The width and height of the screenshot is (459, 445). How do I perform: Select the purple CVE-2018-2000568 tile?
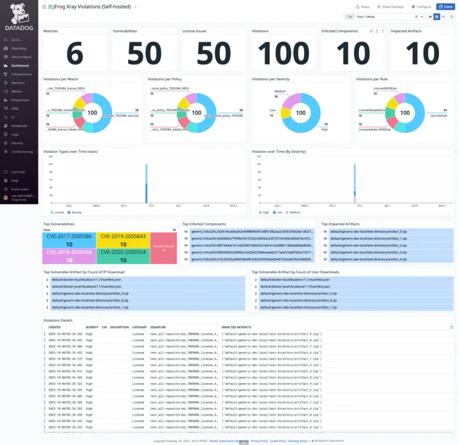(69, 256)
